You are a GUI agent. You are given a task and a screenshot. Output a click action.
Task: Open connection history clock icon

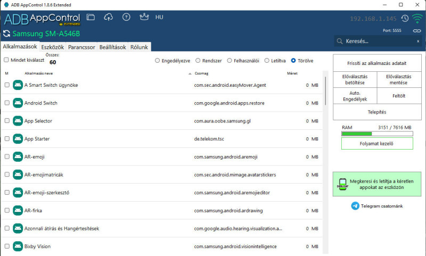click(x=405, y=19)
